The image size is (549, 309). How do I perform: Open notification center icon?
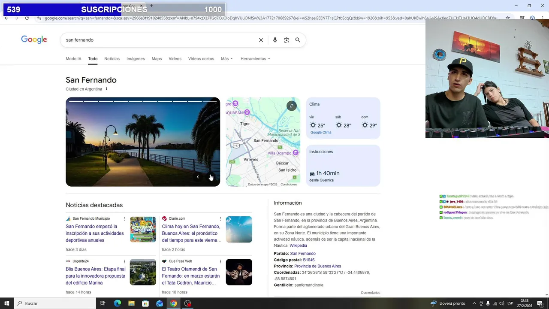coord(540,303)
